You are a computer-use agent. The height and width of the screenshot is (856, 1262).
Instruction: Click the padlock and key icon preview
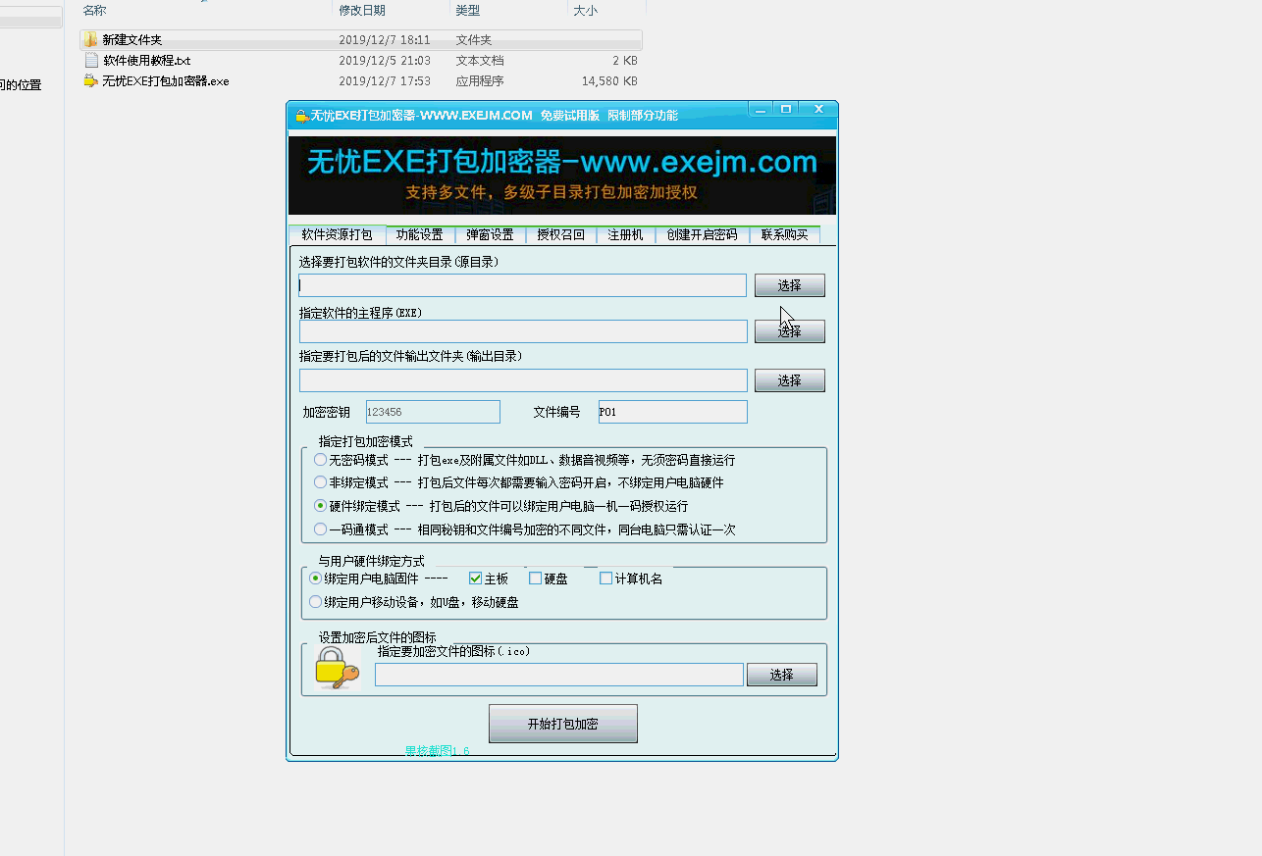tap(338, 667)
